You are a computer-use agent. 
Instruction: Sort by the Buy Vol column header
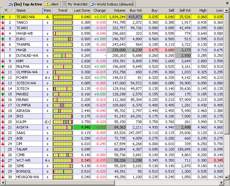coord(134,10)
